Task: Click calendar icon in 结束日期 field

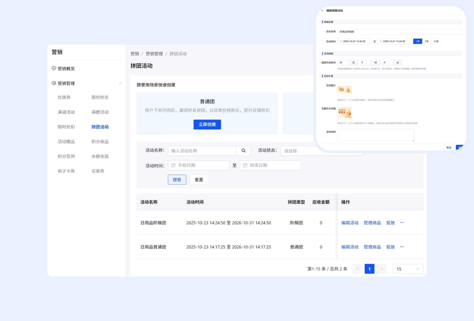Action: tap(245, 165)
